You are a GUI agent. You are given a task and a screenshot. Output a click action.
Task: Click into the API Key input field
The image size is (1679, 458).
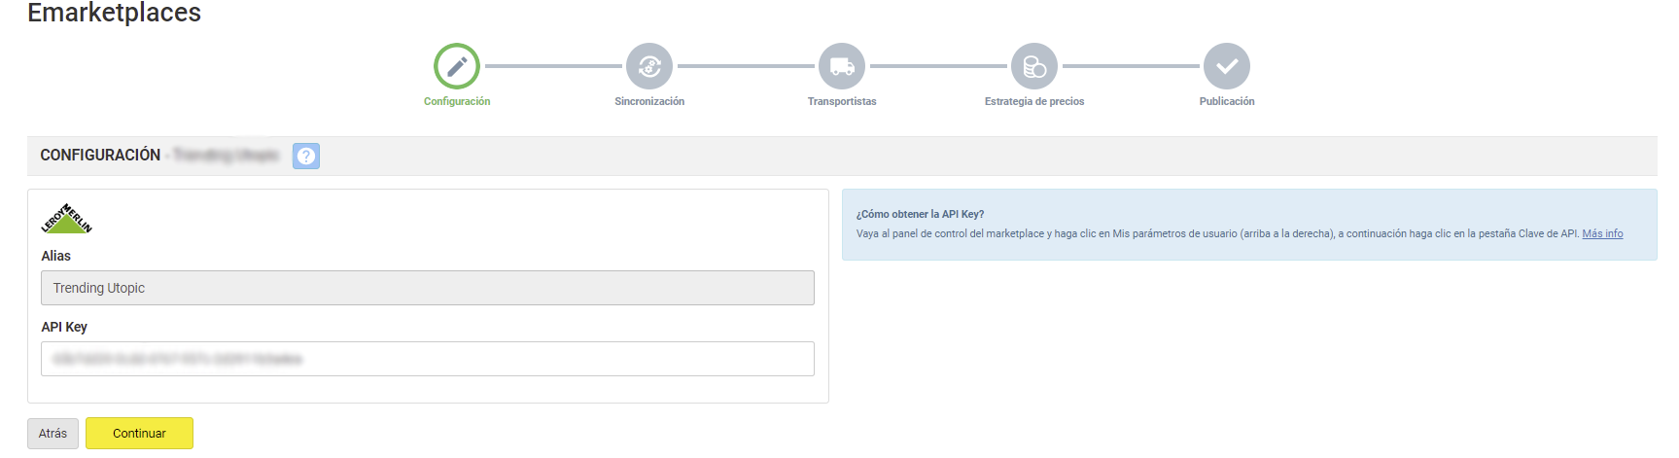point(428,359)
